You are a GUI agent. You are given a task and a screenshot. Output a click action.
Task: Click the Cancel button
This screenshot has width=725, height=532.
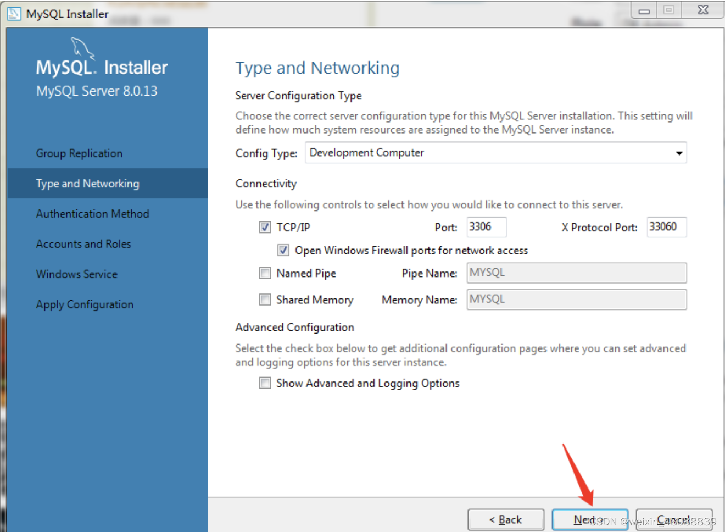pos(674,519)
